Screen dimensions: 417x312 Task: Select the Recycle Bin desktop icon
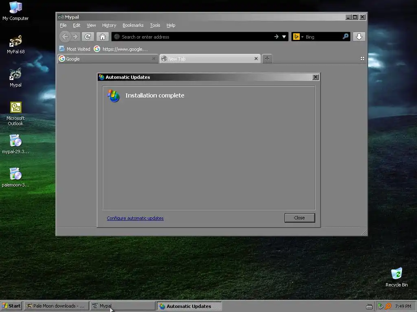[x=397, y=277]
